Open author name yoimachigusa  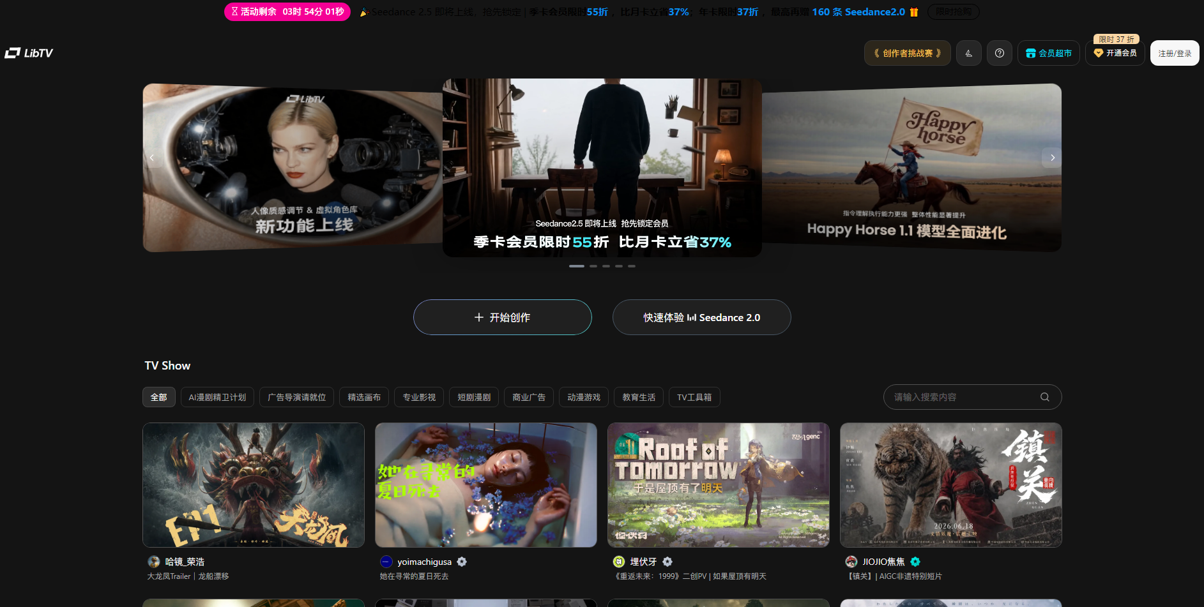tap(424, 562)
